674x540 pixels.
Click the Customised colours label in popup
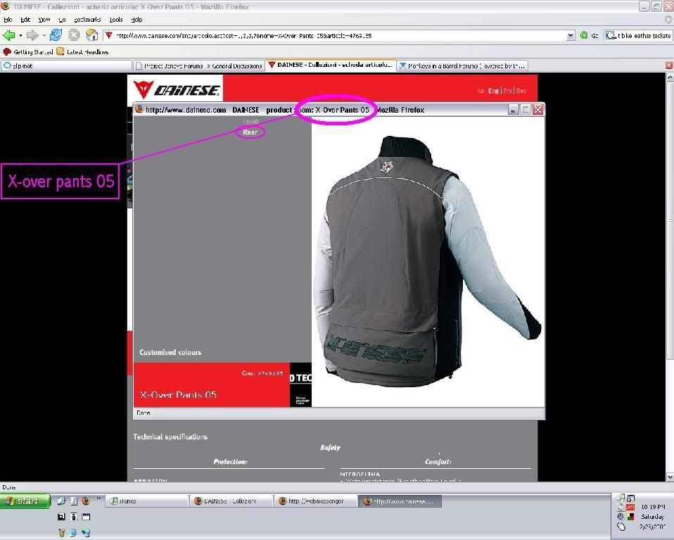[x=170, y=352]
